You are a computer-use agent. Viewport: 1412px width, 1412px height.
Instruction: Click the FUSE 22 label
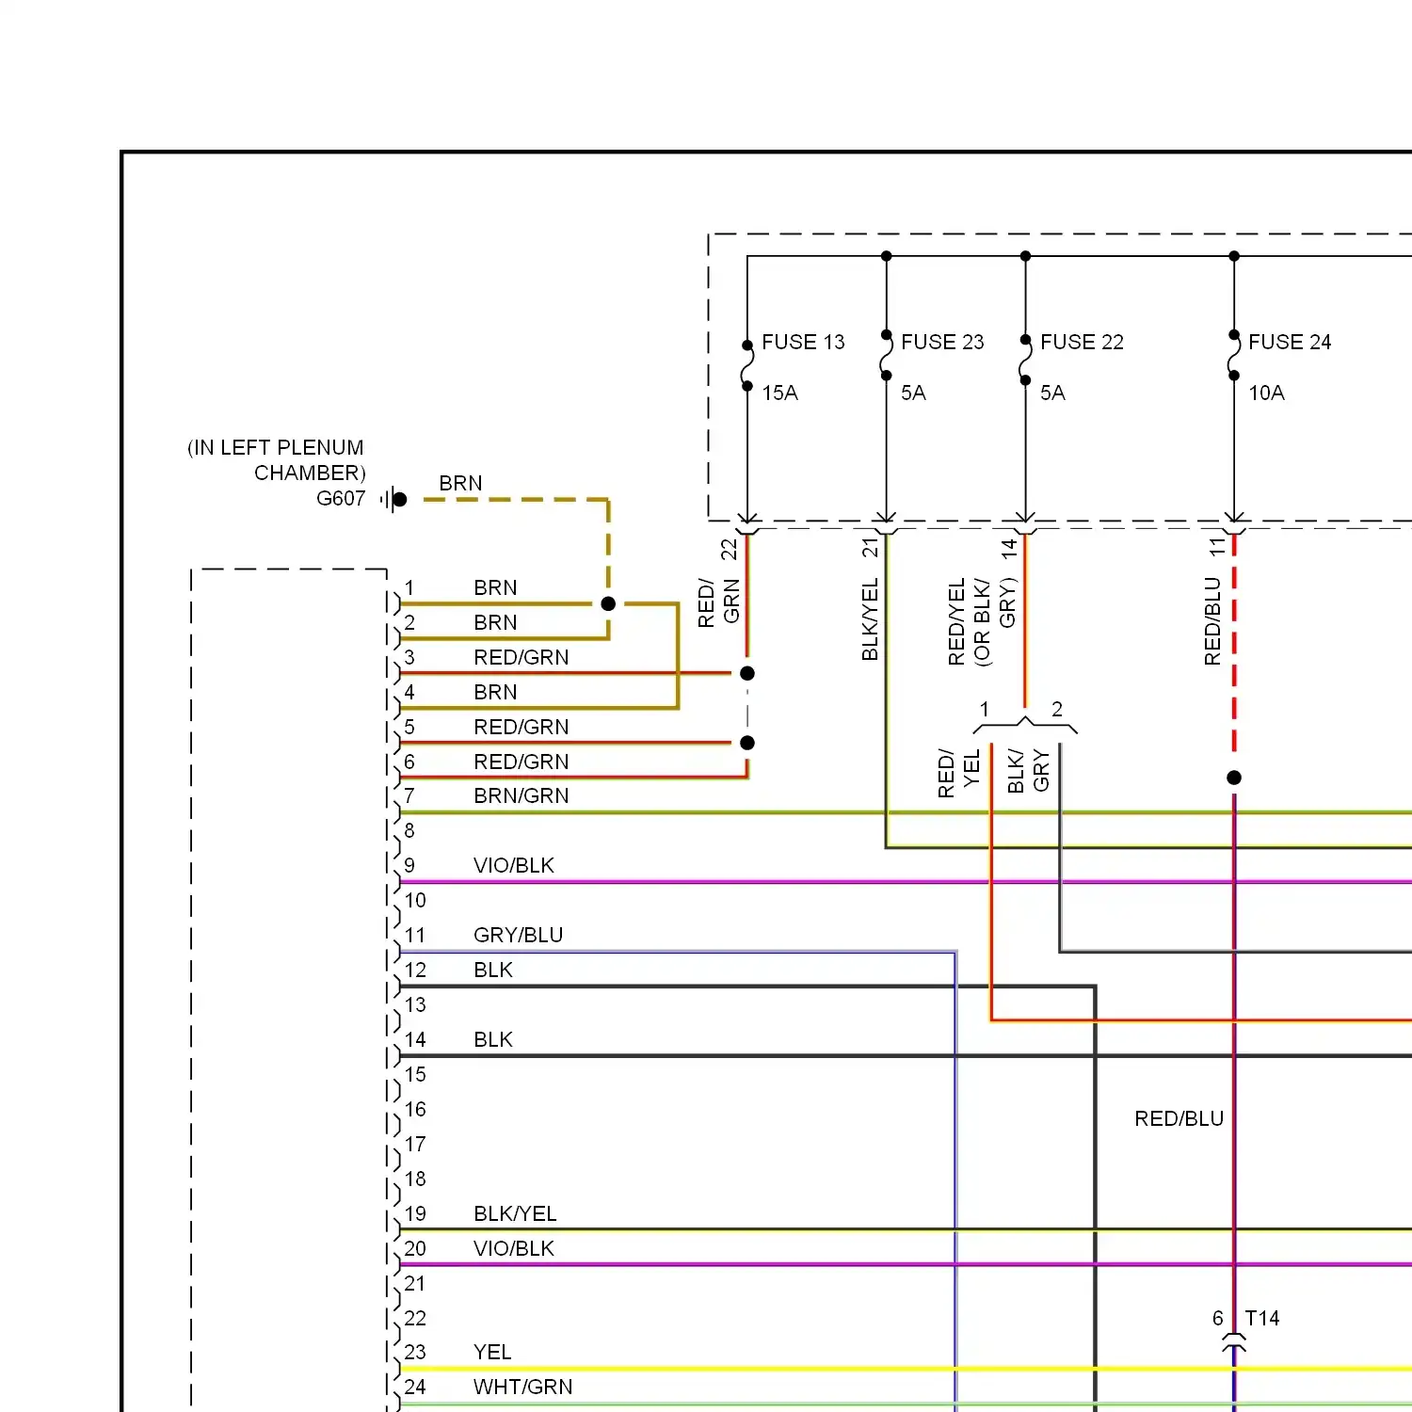tap(1082, 343)
